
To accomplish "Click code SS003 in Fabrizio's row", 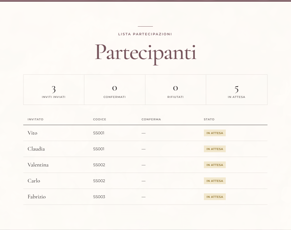I will pos(99,197).
